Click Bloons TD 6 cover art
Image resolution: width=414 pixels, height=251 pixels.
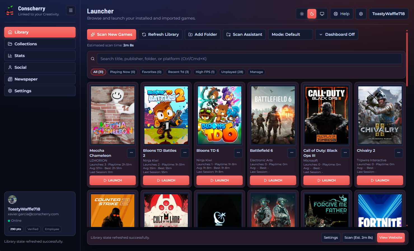[x=219, y=115]
